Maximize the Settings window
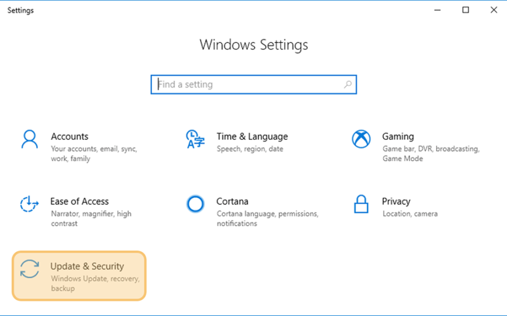This screenshot has width=507, height=316. [466, 10]
